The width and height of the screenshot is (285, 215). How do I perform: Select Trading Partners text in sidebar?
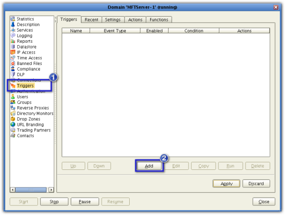coord(34,130)
